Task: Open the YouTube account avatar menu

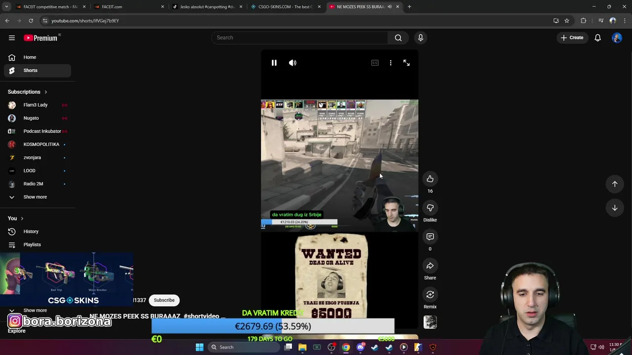Action: point(617,37)
